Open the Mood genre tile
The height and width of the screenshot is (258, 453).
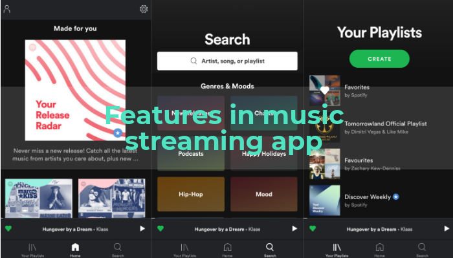(264, 194)
